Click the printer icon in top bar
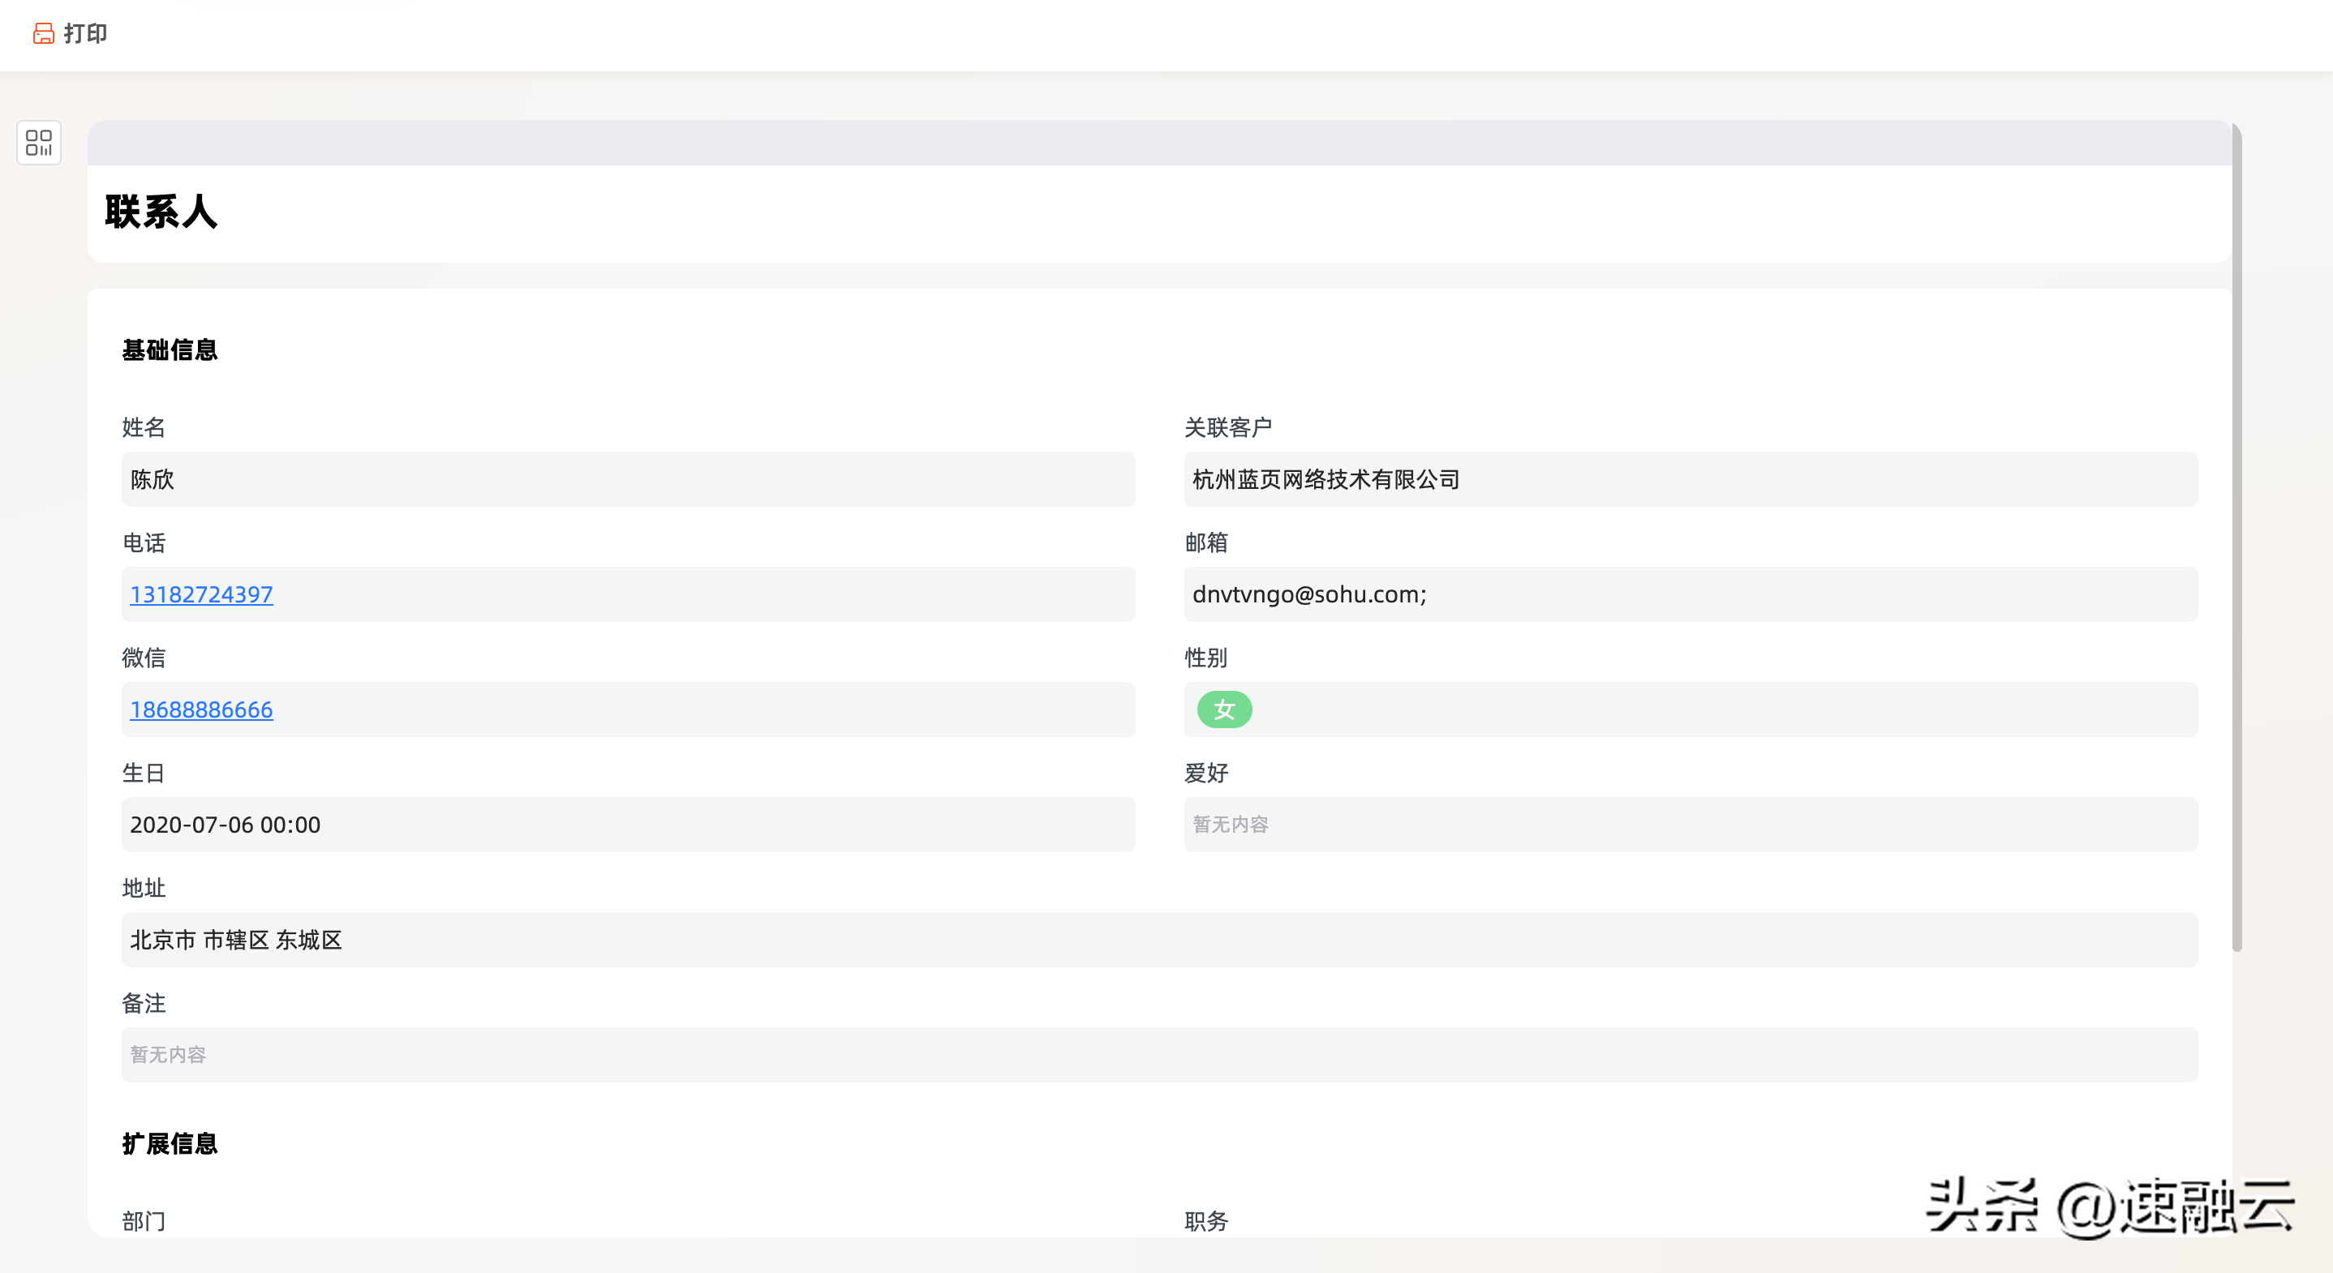 [x=44, y=33]
